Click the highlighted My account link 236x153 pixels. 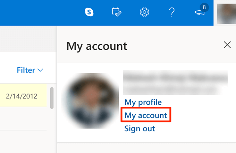pos(146,115)
